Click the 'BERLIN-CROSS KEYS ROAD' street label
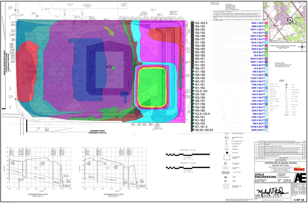The image size is (308, 203). click(4, 63)
